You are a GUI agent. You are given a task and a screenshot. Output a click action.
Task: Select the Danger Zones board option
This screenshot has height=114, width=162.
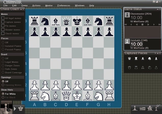[3, 66]
